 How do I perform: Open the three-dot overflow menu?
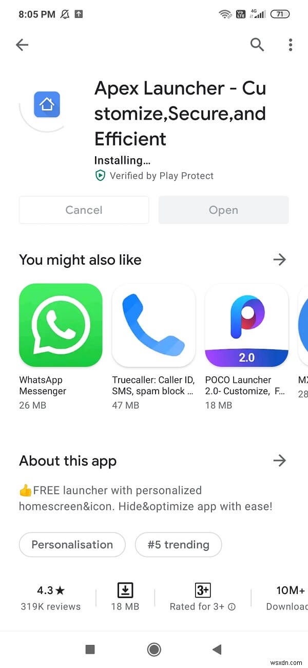291,45
